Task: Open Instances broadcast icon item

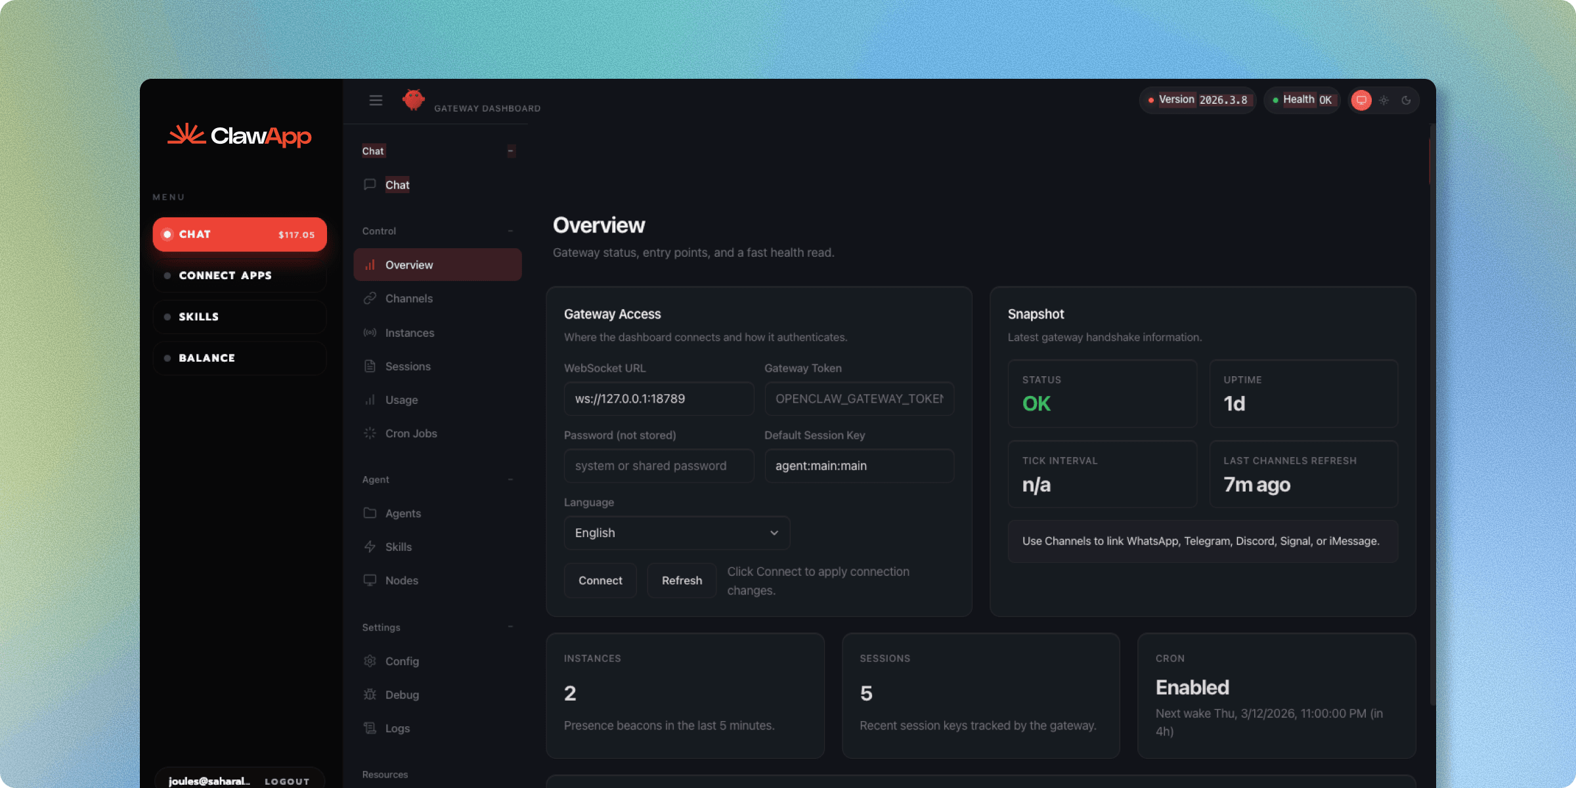Action: coord(370,333)
